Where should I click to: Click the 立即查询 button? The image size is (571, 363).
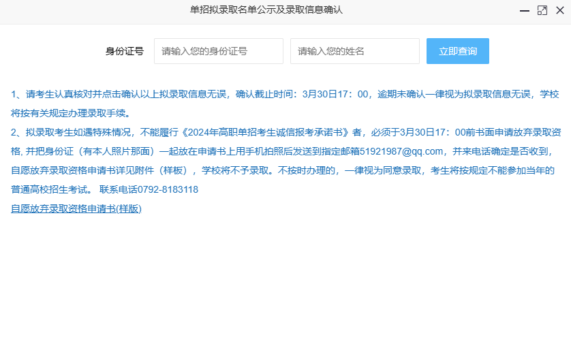(x=458, y=51)
